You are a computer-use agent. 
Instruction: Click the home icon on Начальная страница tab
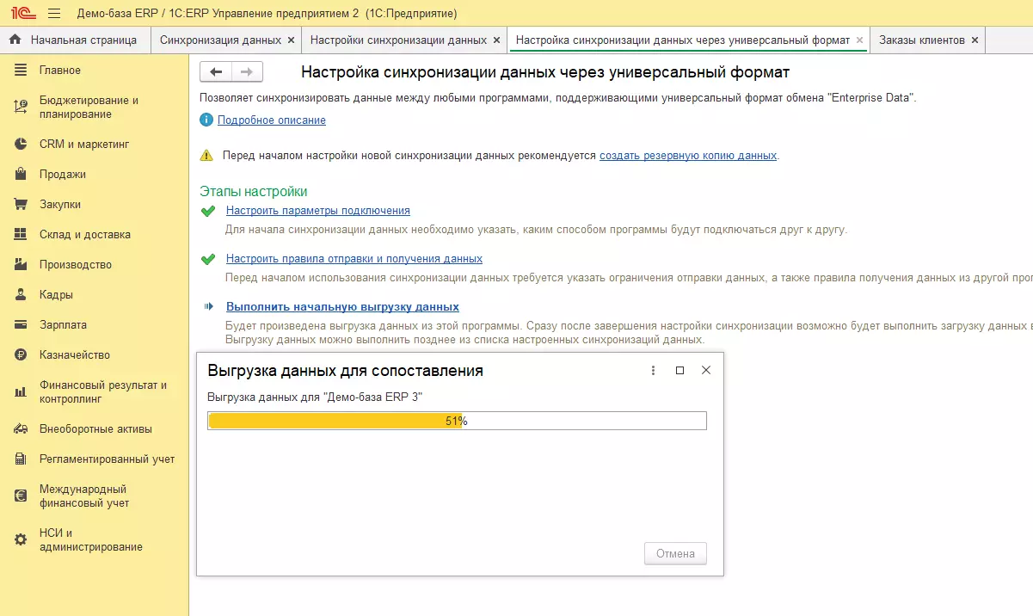tap(15, 40)
